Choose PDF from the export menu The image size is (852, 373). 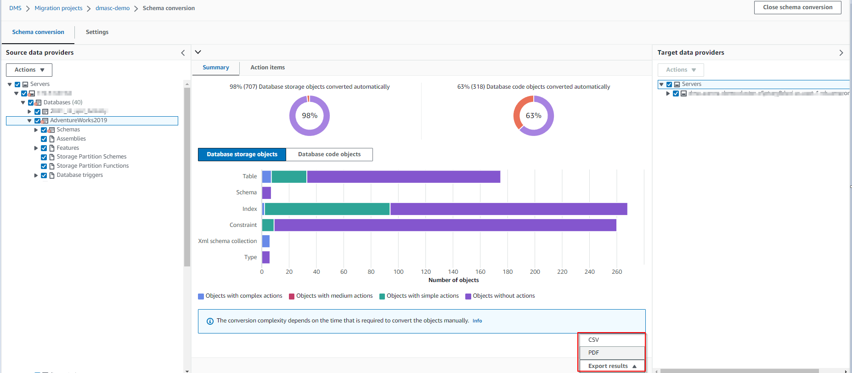click(x=612, y=353)
